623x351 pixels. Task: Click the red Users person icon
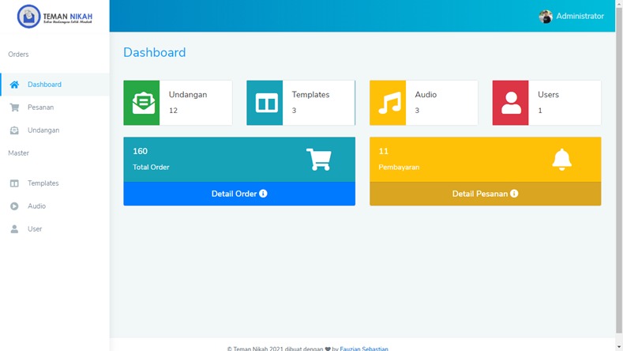[511, 103]
